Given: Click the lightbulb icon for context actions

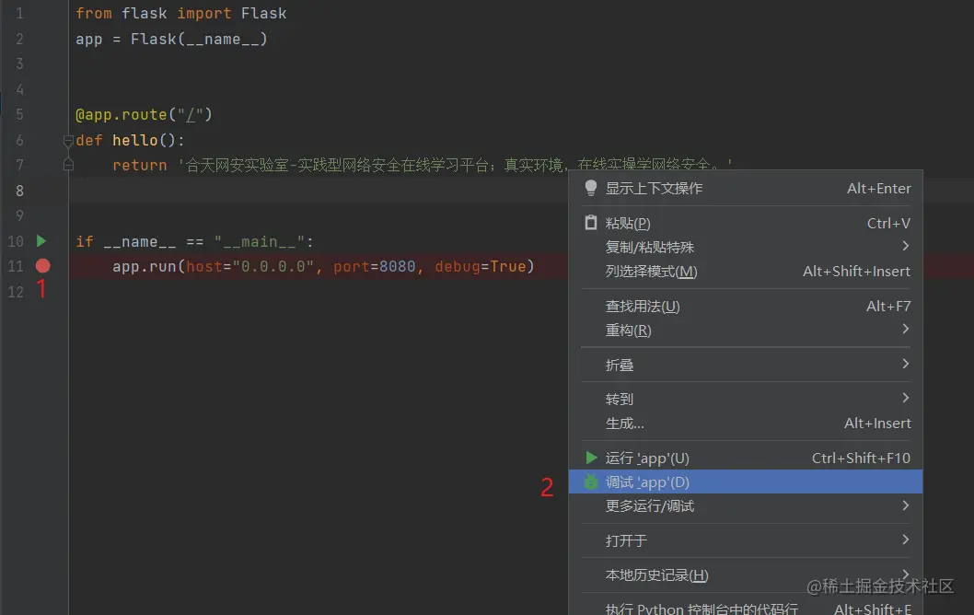Looking at the screenshot, I should (591, 188).
